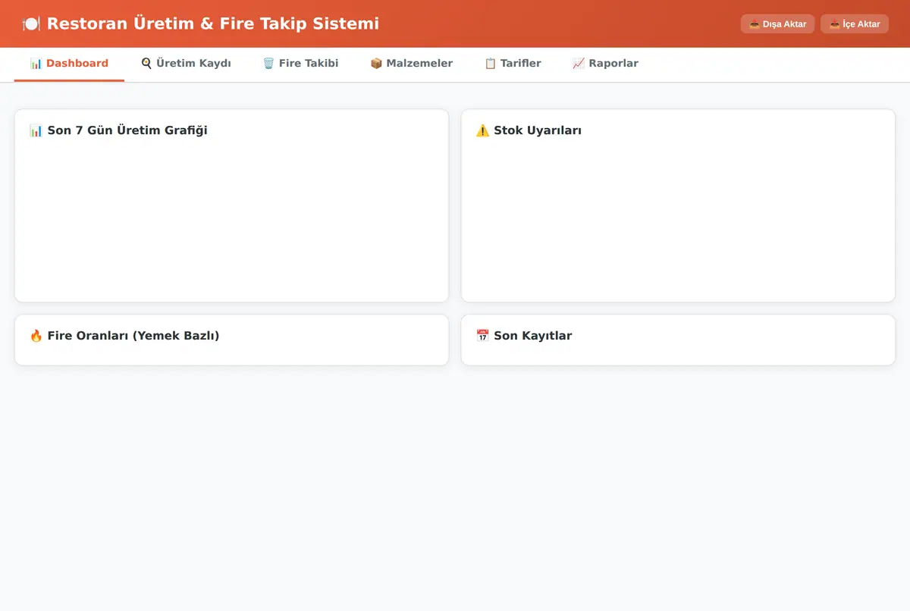Click the Restoran Üretim & Fire Takip Sistemi title
The image size is (910, 611).
[213, 23]
